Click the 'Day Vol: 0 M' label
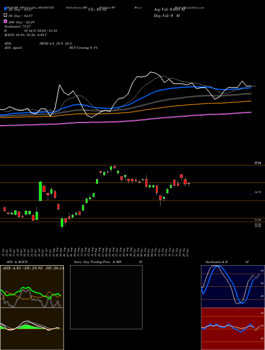Image resolution: width=265 pixels, height=350 pixels. [166, 15]
